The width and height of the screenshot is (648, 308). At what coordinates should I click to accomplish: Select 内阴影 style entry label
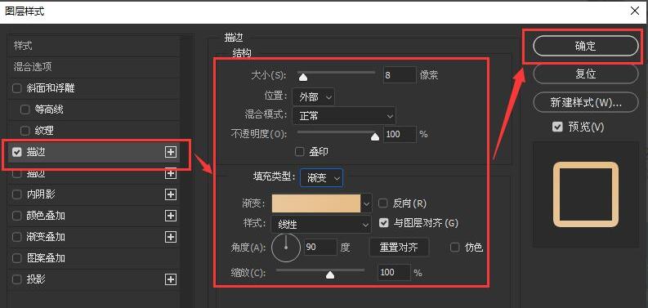(41, 194)
